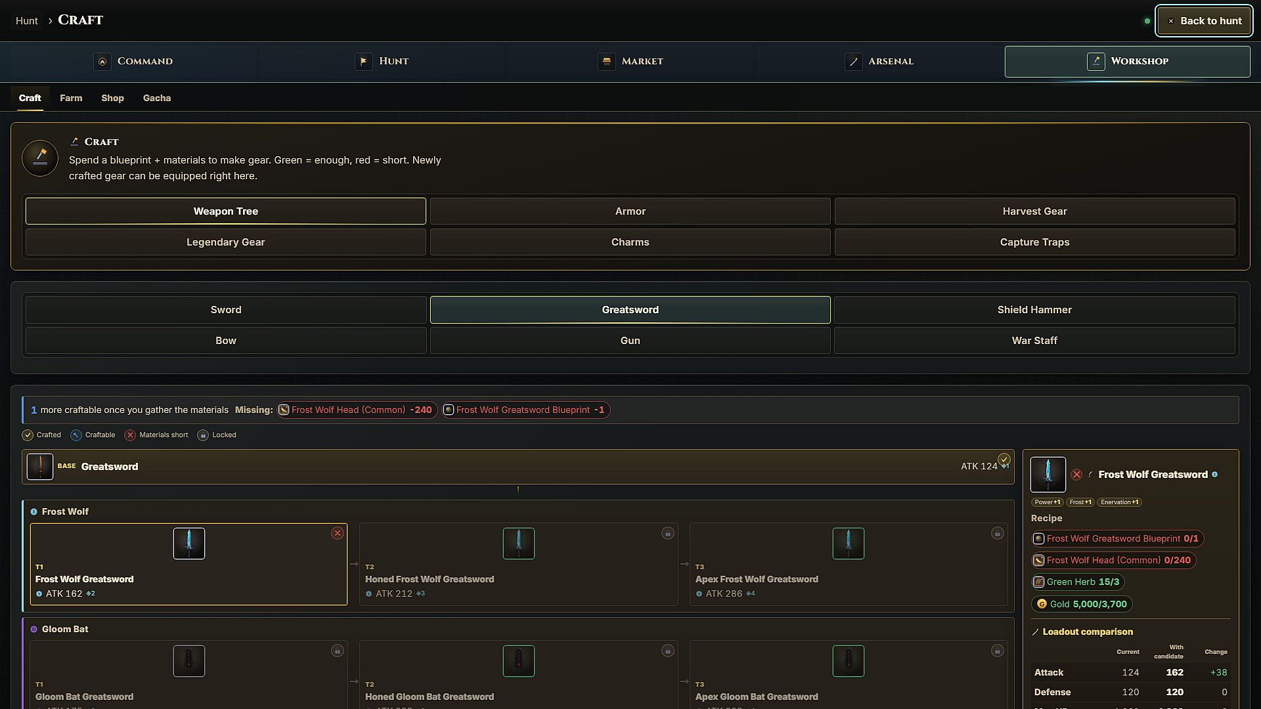Select the Harvest Gear category
1261x709 pixels.
point(1034,211)
